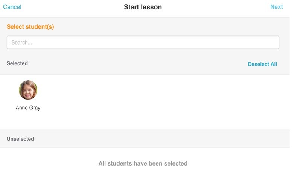Image resolution: width=294 pixels, height=172 pixels.
Task: Click the word Unselected
Action: 20,139
